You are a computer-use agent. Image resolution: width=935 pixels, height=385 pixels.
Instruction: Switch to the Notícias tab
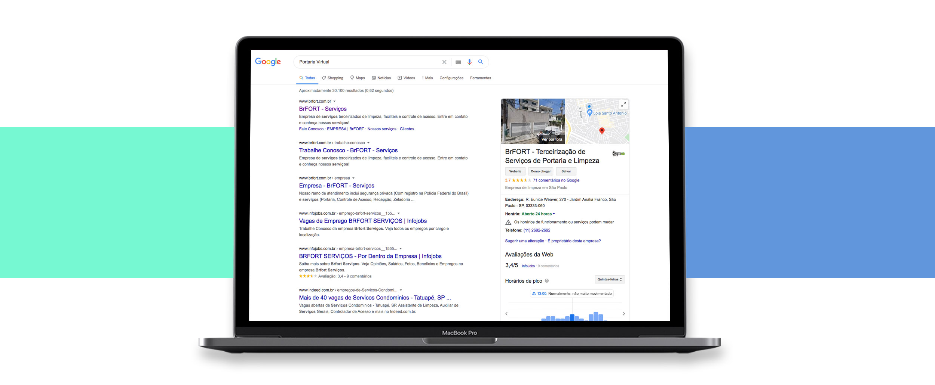click(381, 78)
